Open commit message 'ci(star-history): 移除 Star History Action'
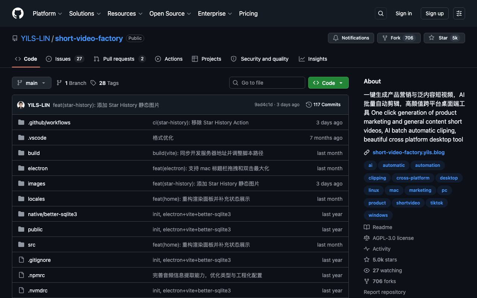The width and height of the screenshot is (477, 298). [x=200, y=123]
